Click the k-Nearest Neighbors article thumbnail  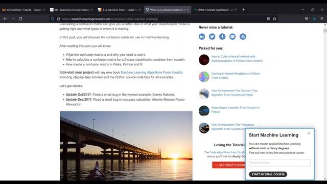tap(204, 77)
